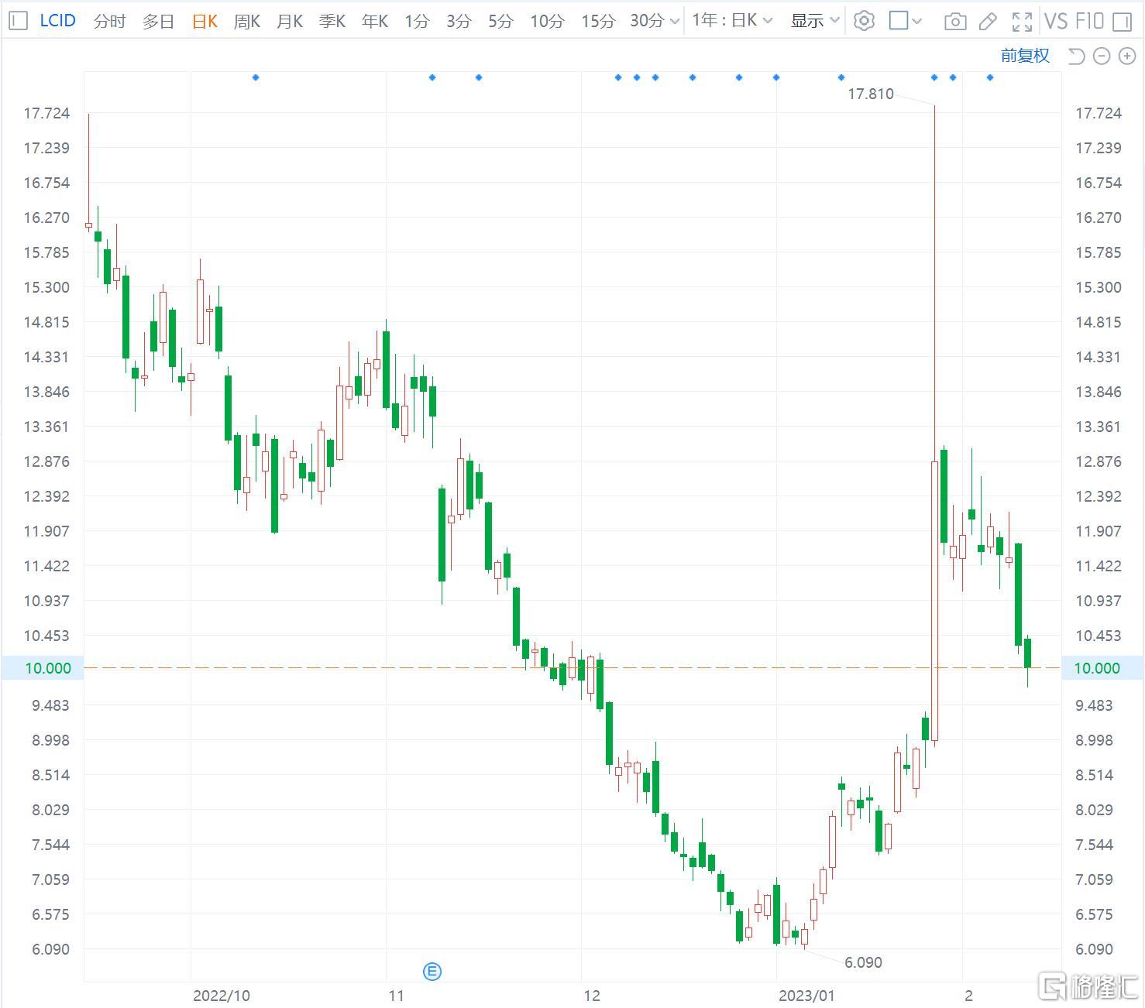Select the pencil drawing tool

click(988, 21)
